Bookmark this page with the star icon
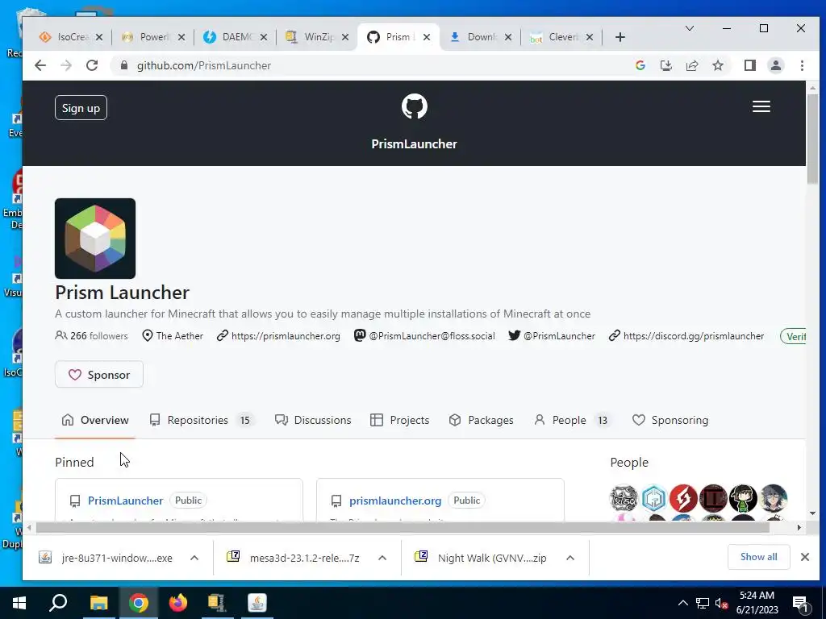This screenshot has height=619, width=826. pos(717,65)
